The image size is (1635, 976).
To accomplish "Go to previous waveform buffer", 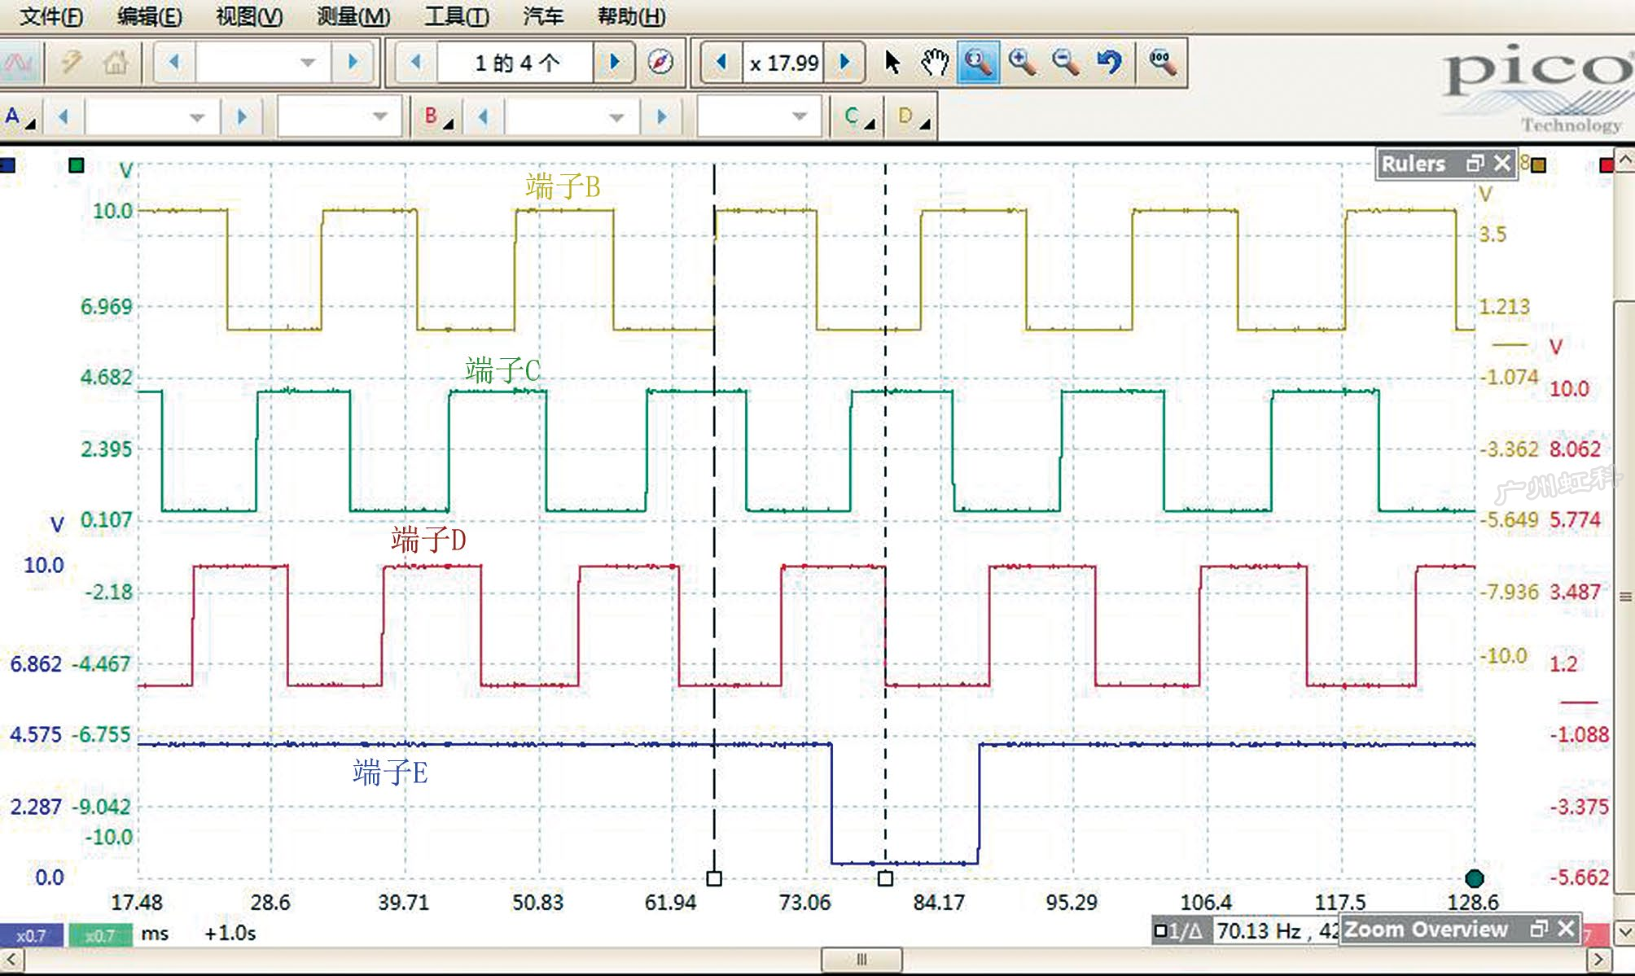I will pos(416,63).
